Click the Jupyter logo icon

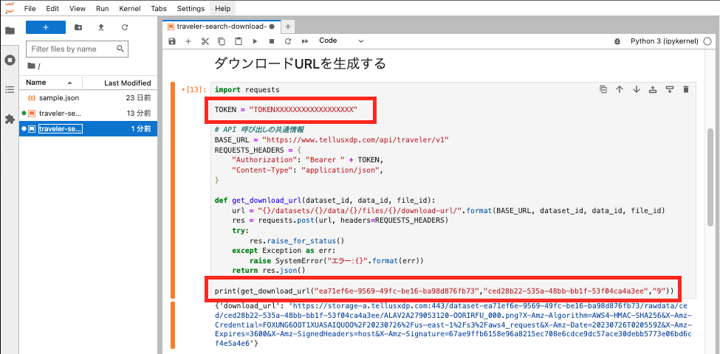tap(9, 8)
